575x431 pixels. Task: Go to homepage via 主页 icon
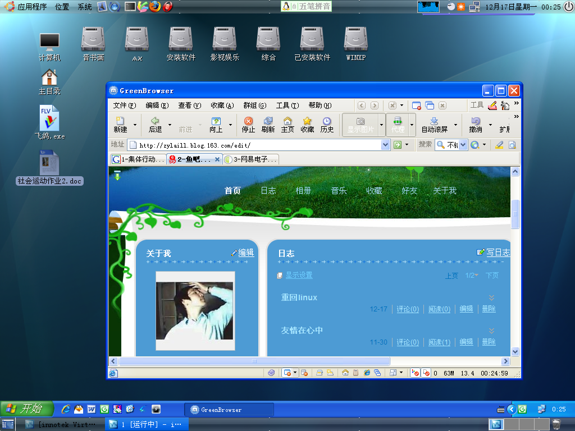(287, 125)
